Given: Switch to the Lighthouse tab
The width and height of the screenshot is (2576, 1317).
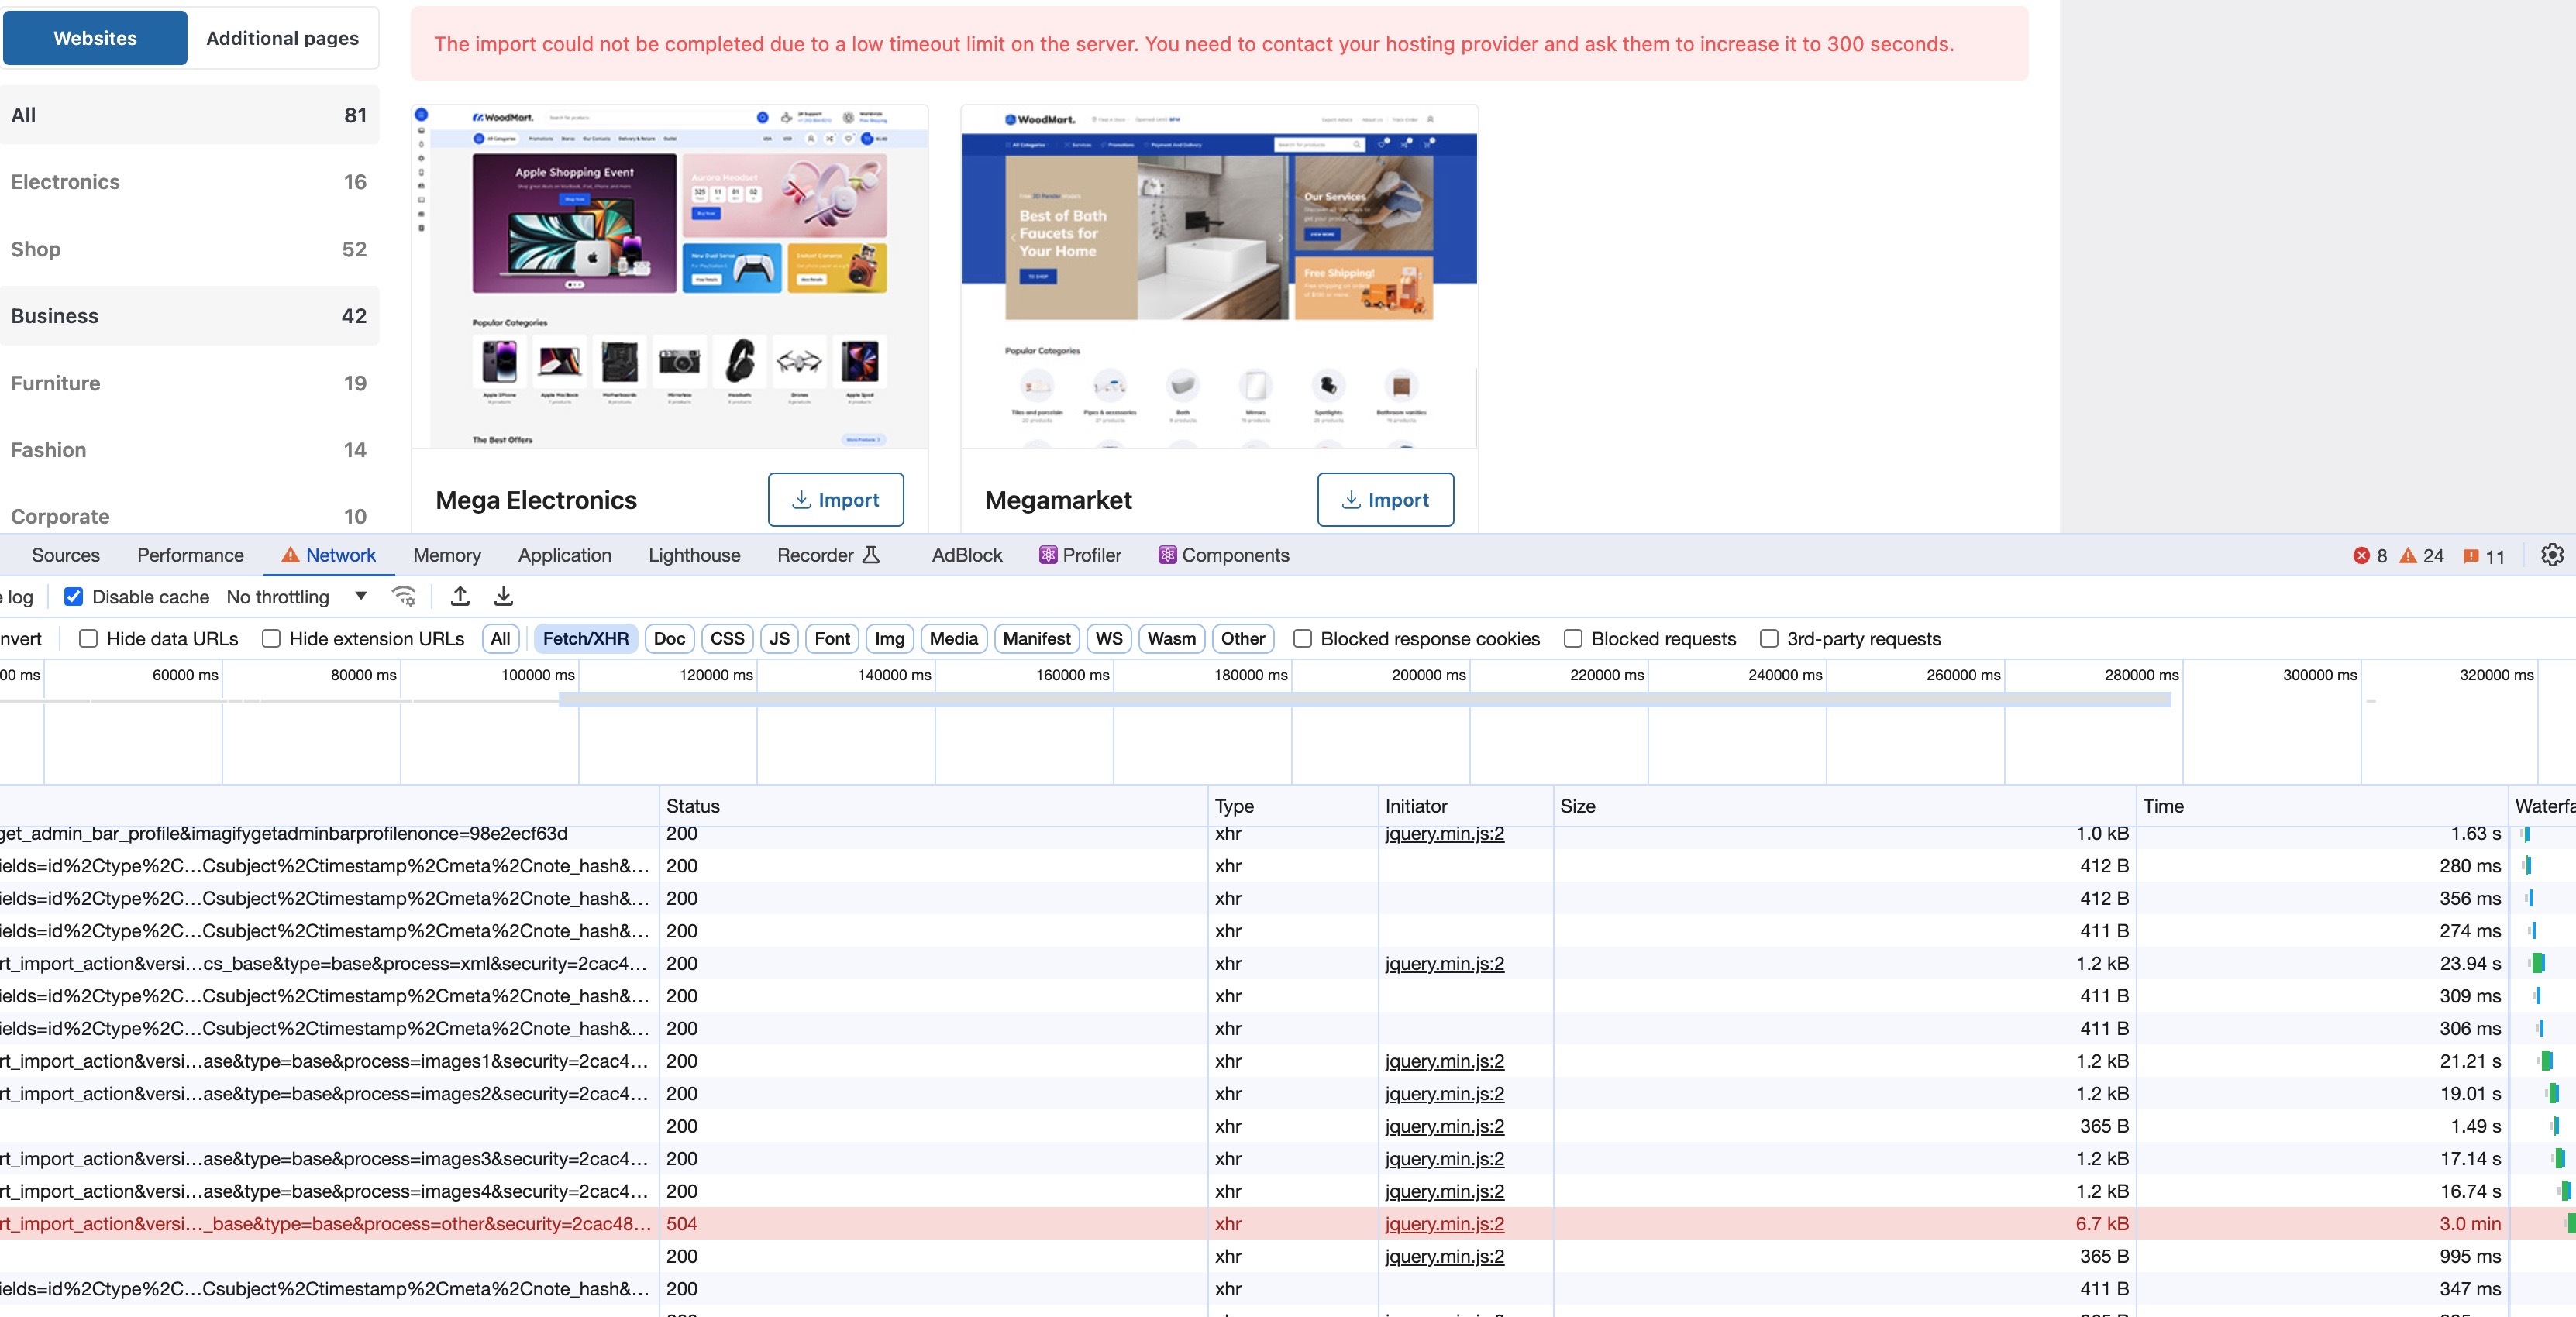Looking at the screenshot, I should coord(694,555).
